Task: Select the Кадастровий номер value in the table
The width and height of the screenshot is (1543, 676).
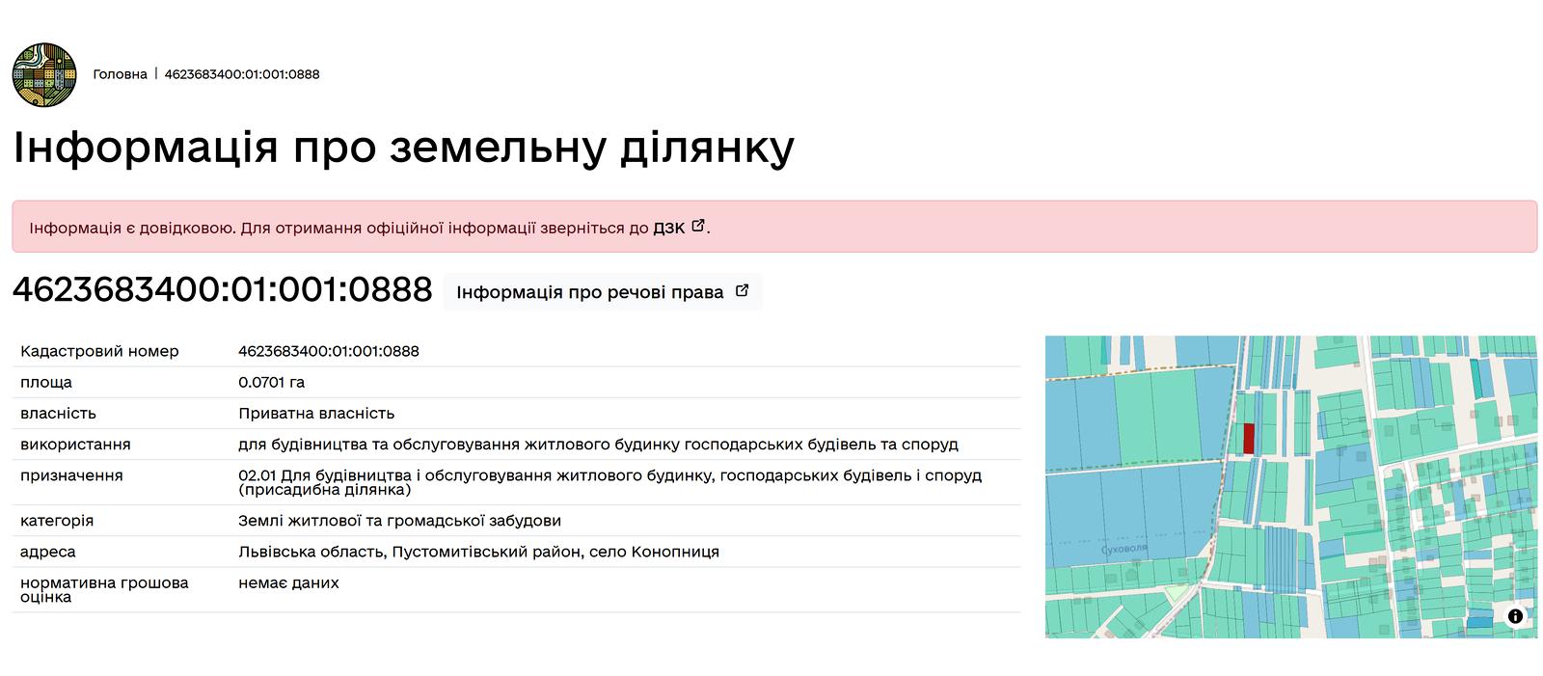Action: [x=328, y=351]
